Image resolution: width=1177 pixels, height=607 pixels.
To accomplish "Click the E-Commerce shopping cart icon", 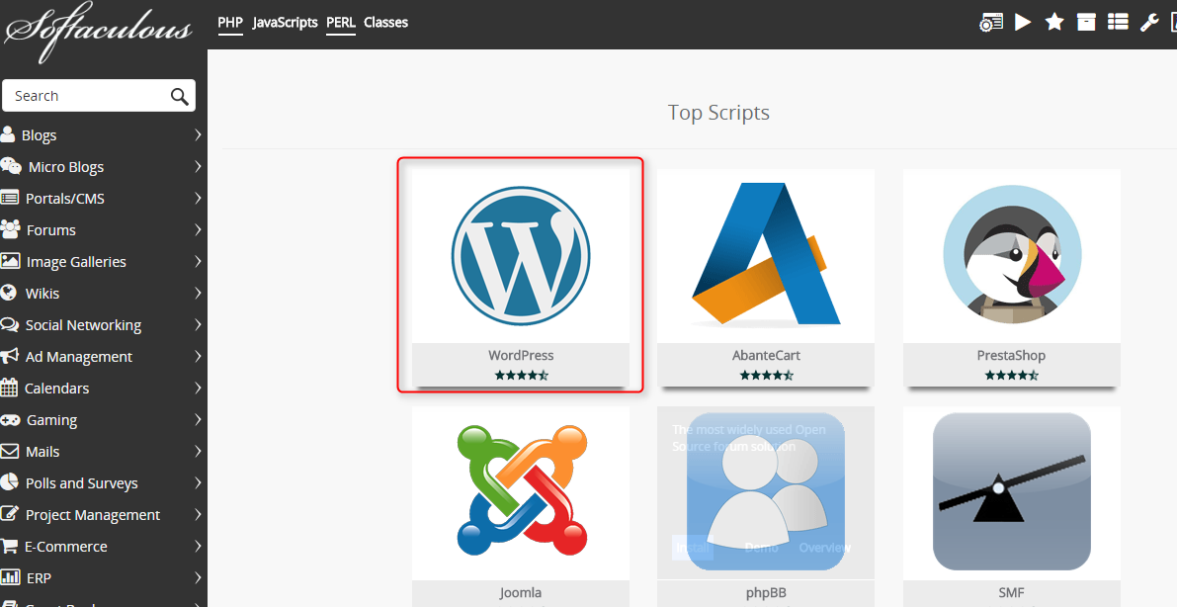I will [9, 546].
